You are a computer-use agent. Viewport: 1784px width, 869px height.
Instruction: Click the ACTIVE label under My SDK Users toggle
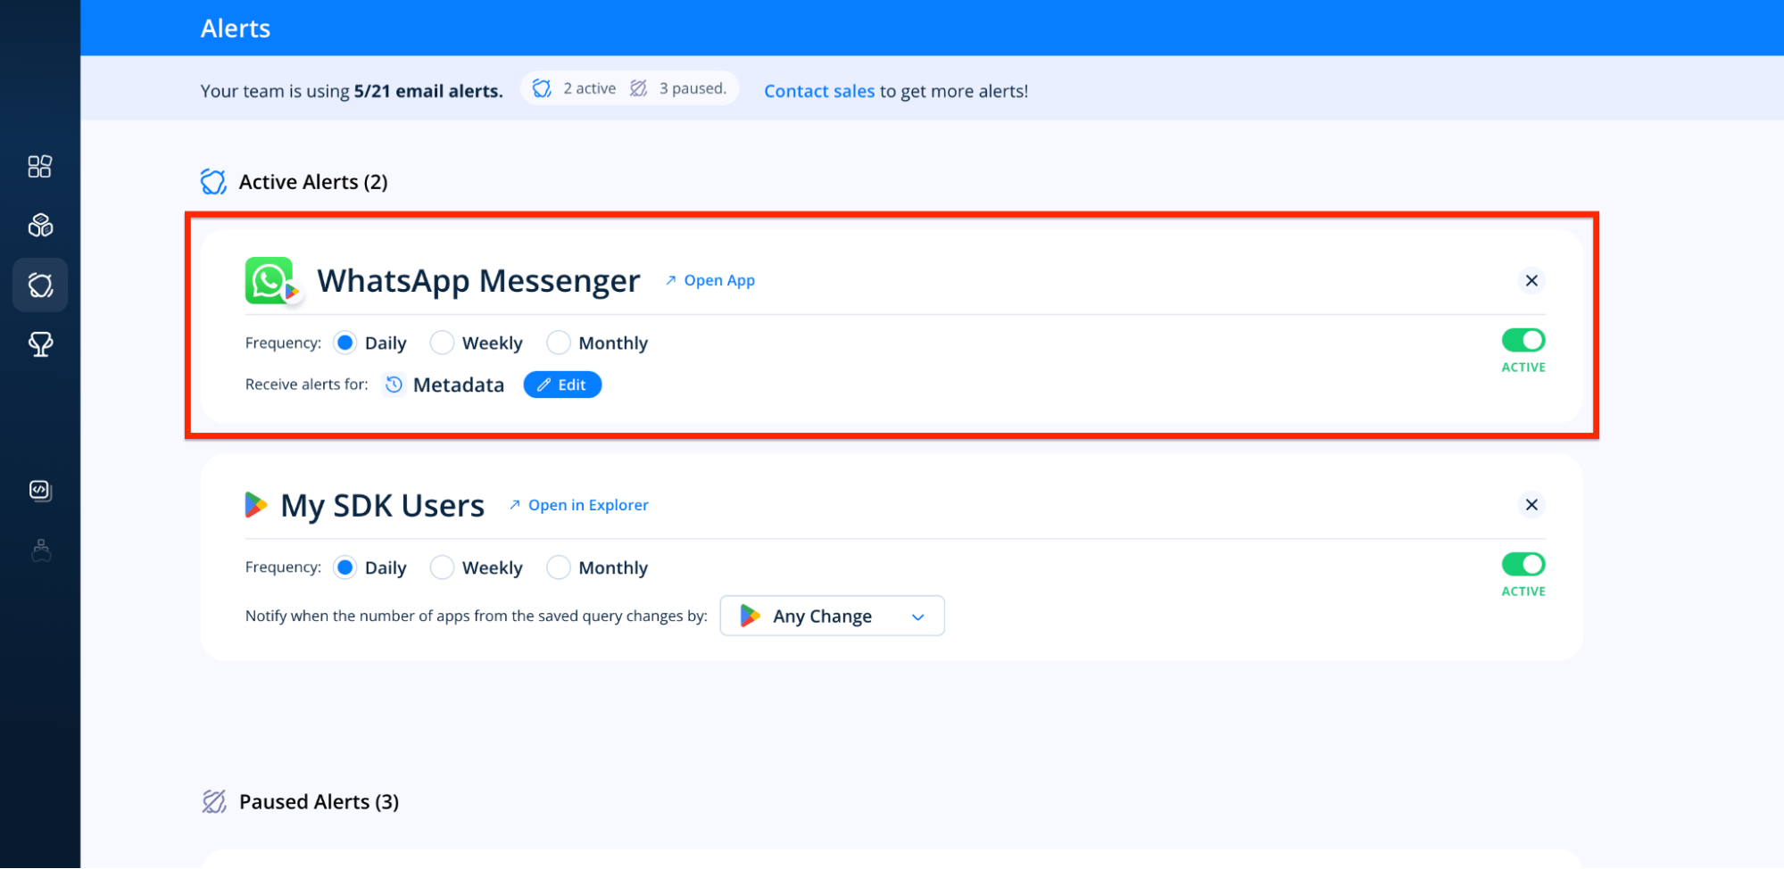pos(1523,592)
